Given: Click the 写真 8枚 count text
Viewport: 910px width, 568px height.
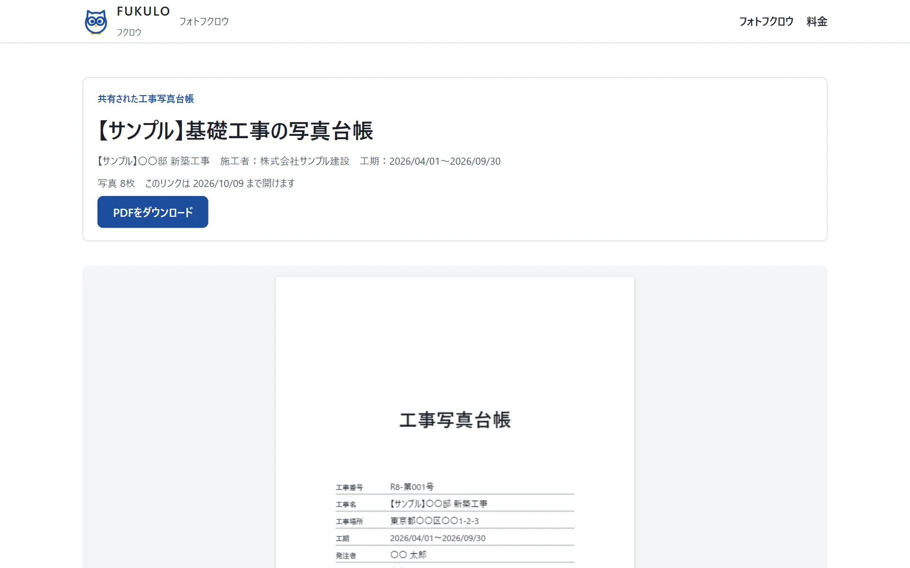Looking at the screenshot, I should (x=116, y=183).
